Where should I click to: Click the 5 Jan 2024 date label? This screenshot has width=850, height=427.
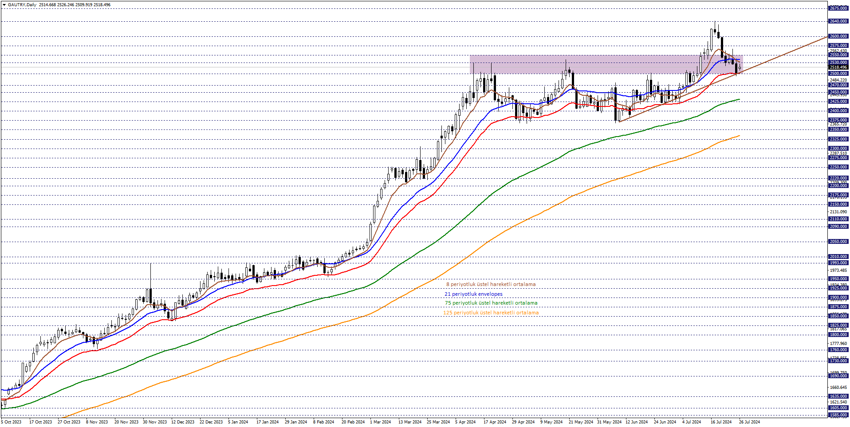click(238, 422)
